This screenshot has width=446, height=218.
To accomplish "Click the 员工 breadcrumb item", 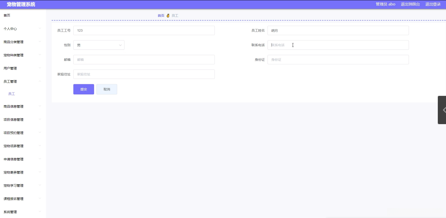I will coord(175,16).
